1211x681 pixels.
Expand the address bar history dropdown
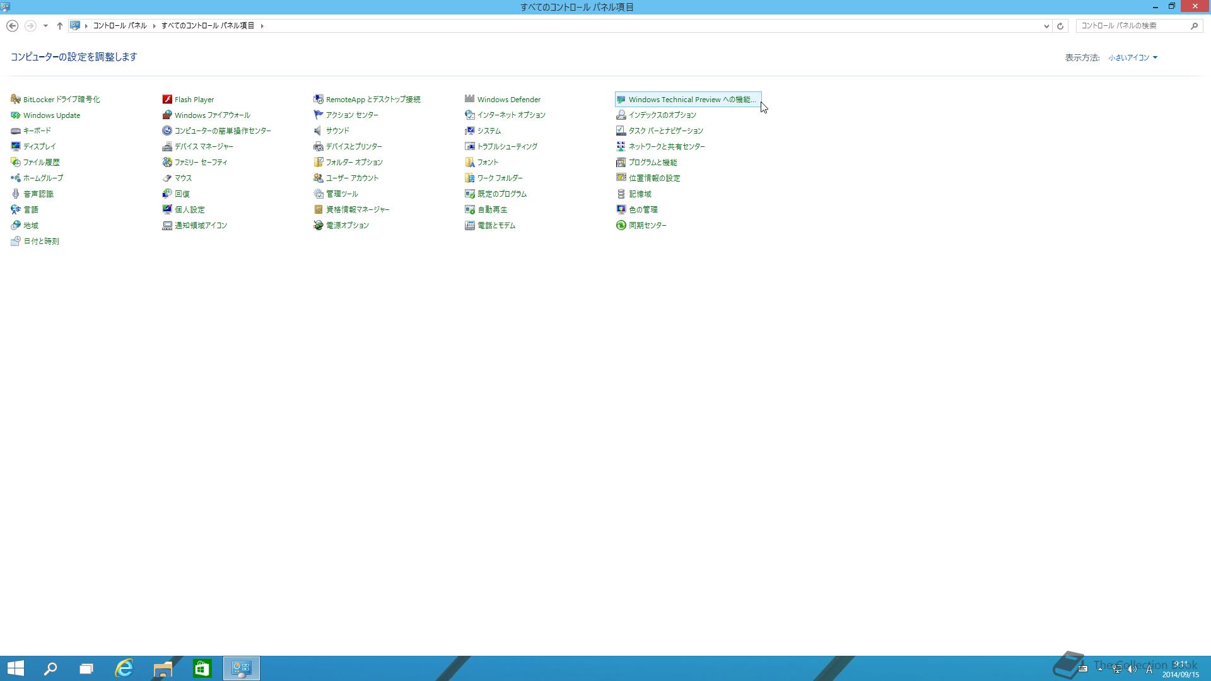(1046, 26)
